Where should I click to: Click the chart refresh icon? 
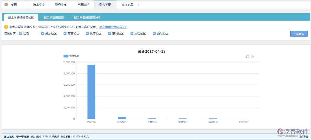tap(248, 57)
